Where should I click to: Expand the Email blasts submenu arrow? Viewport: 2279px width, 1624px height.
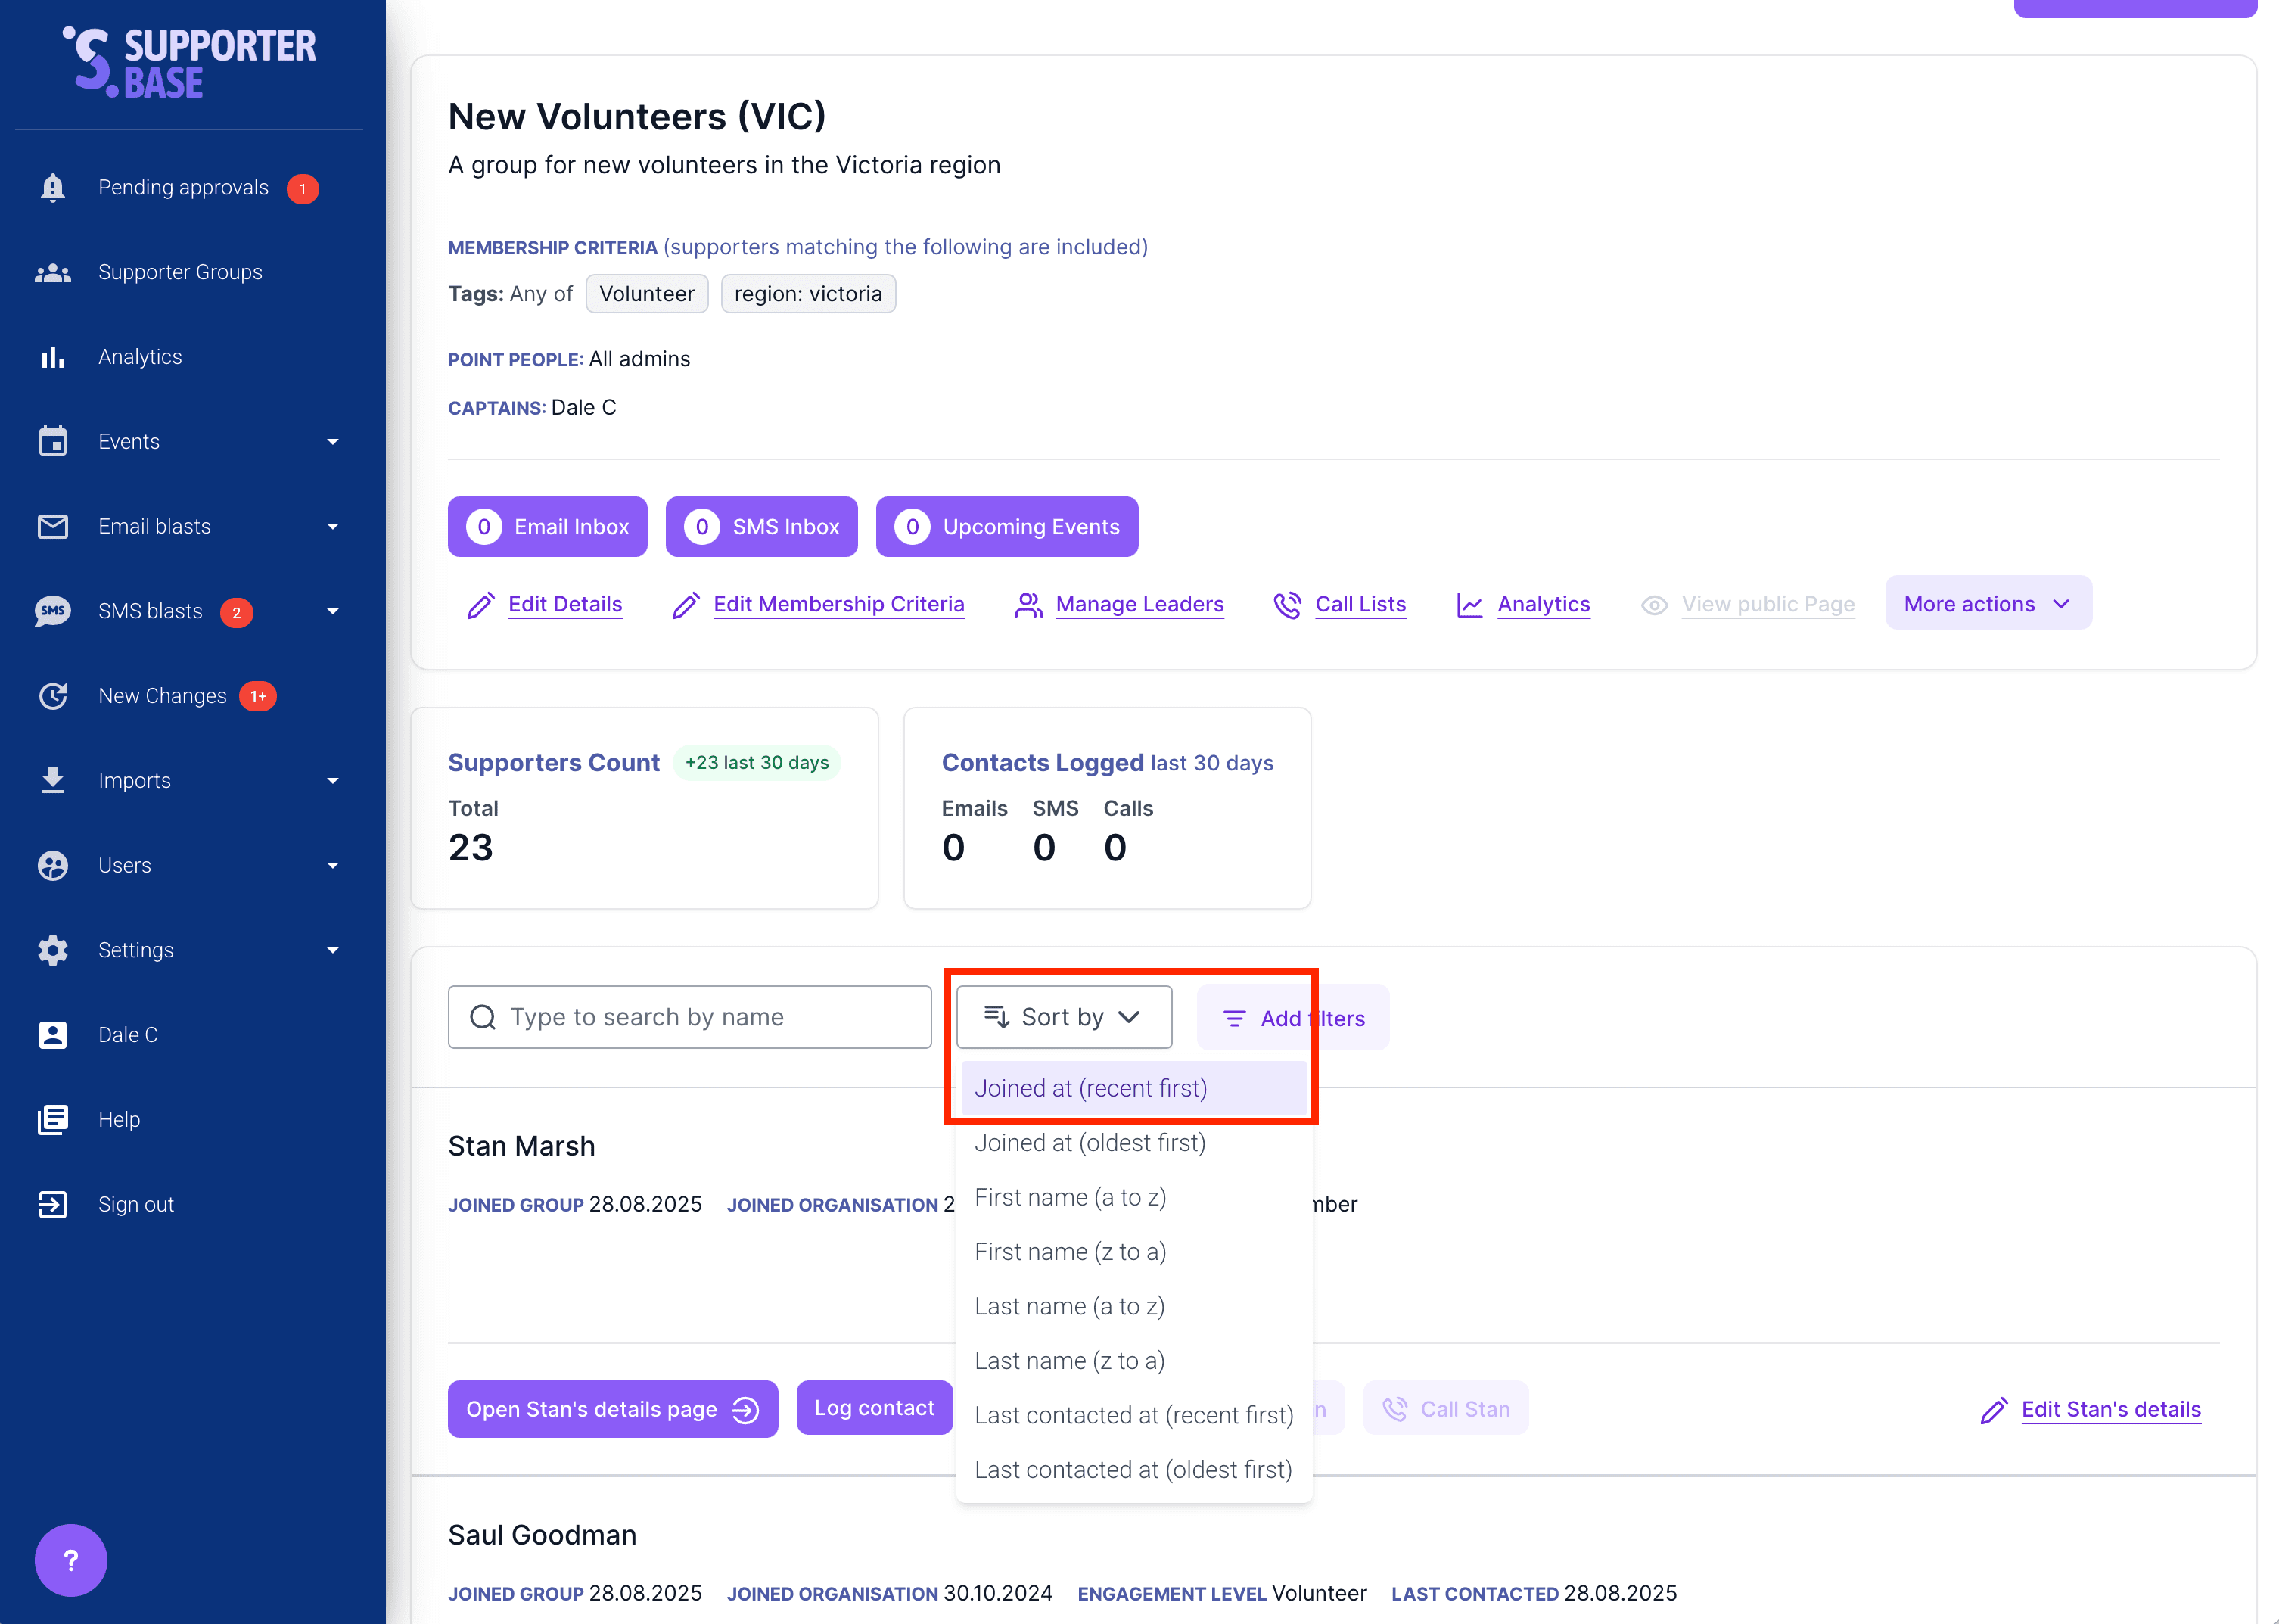pyautogui.click(x=333, y=527)
